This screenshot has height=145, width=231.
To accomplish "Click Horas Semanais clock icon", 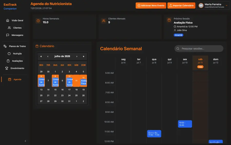I will 38,21.
